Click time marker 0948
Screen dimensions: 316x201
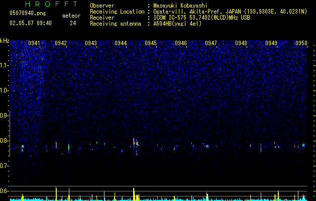click(x=241, y=43)
